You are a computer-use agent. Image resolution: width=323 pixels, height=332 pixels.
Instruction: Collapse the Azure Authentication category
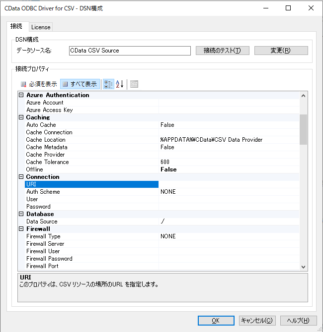point(21,95)
